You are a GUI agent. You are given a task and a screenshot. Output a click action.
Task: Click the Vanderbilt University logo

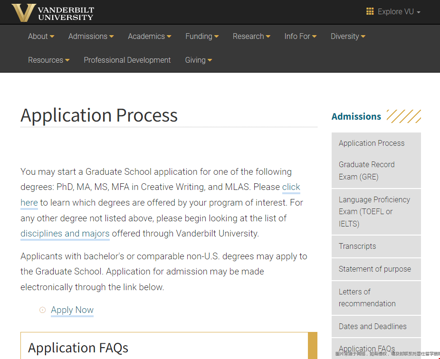tap(53, 13)
